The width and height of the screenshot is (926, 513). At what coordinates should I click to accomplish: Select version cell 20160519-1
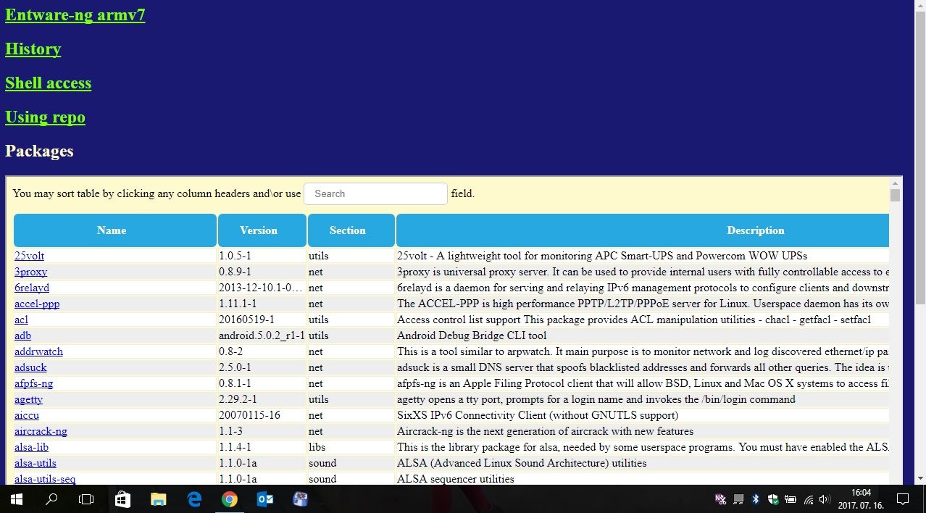coord(246,320)
